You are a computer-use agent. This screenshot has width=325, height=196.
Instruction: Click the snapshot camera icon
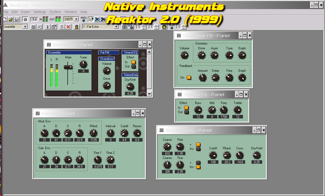(124, 27)
